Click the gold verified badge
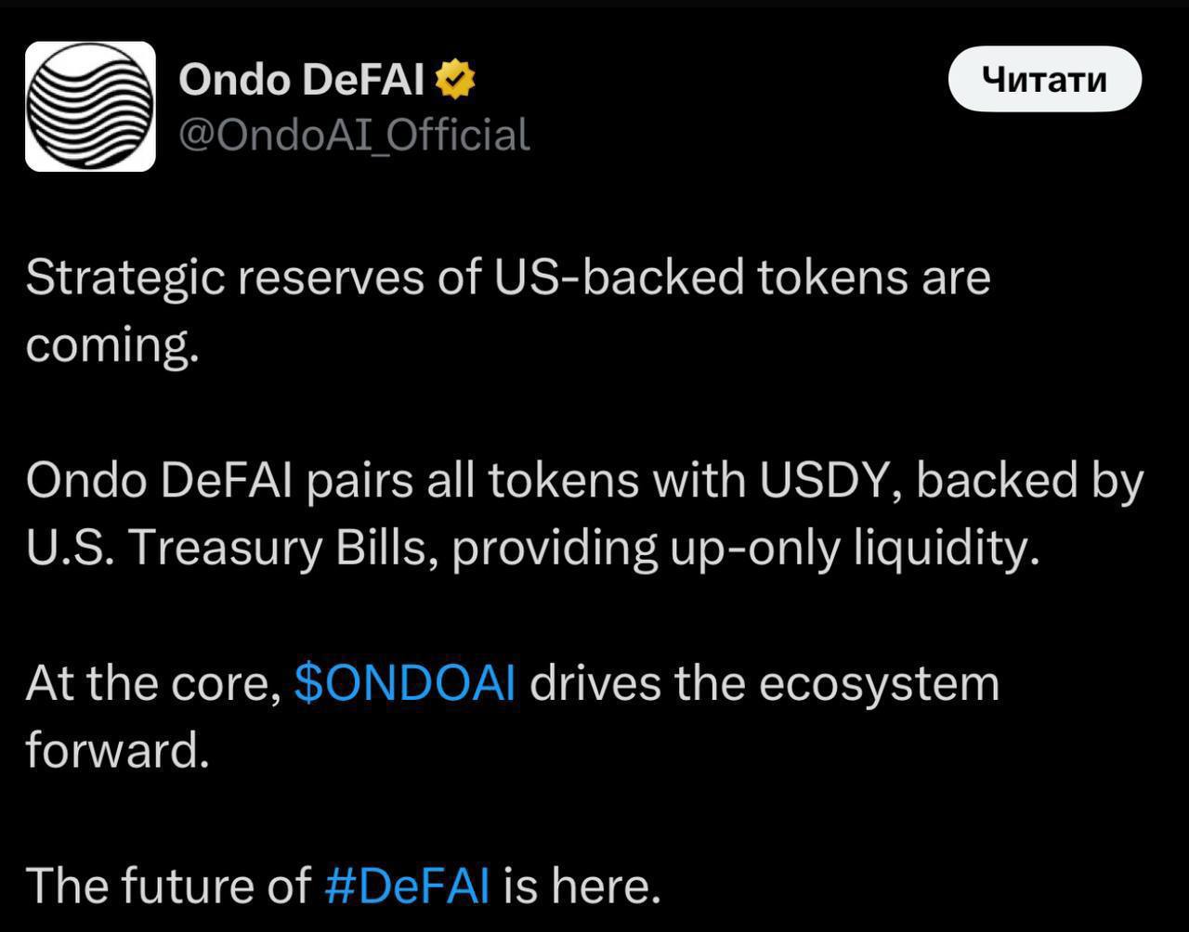The height and width of the screenshot is (932, 1189). tap(456, 80)
